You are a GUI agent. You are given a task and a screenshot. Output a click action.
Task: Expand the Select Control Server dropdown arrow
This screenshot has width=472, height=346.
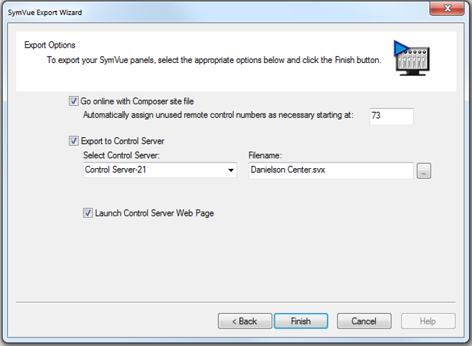point(231,170)
